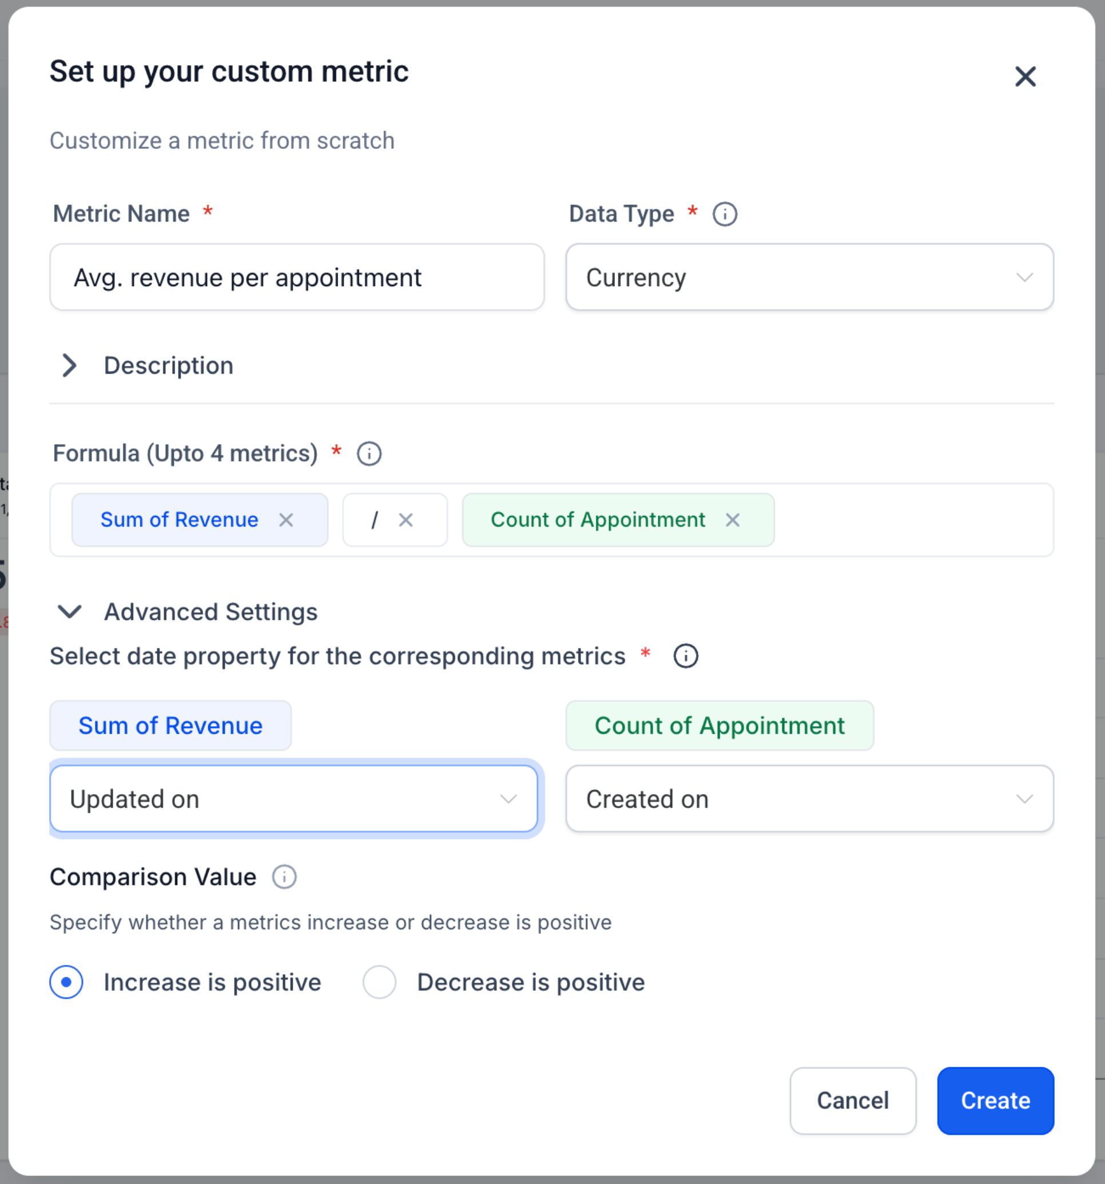
Task: Click the Metric Name input field
Action: click(x=296, y=278)
